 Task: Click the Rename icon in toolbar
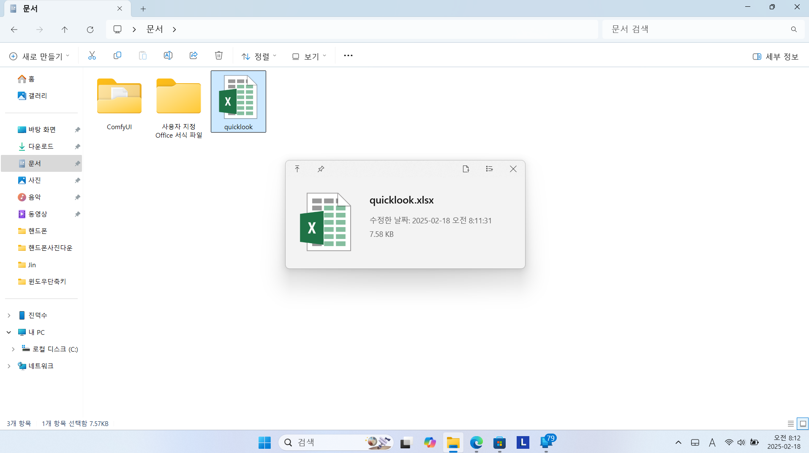[168, 56]
